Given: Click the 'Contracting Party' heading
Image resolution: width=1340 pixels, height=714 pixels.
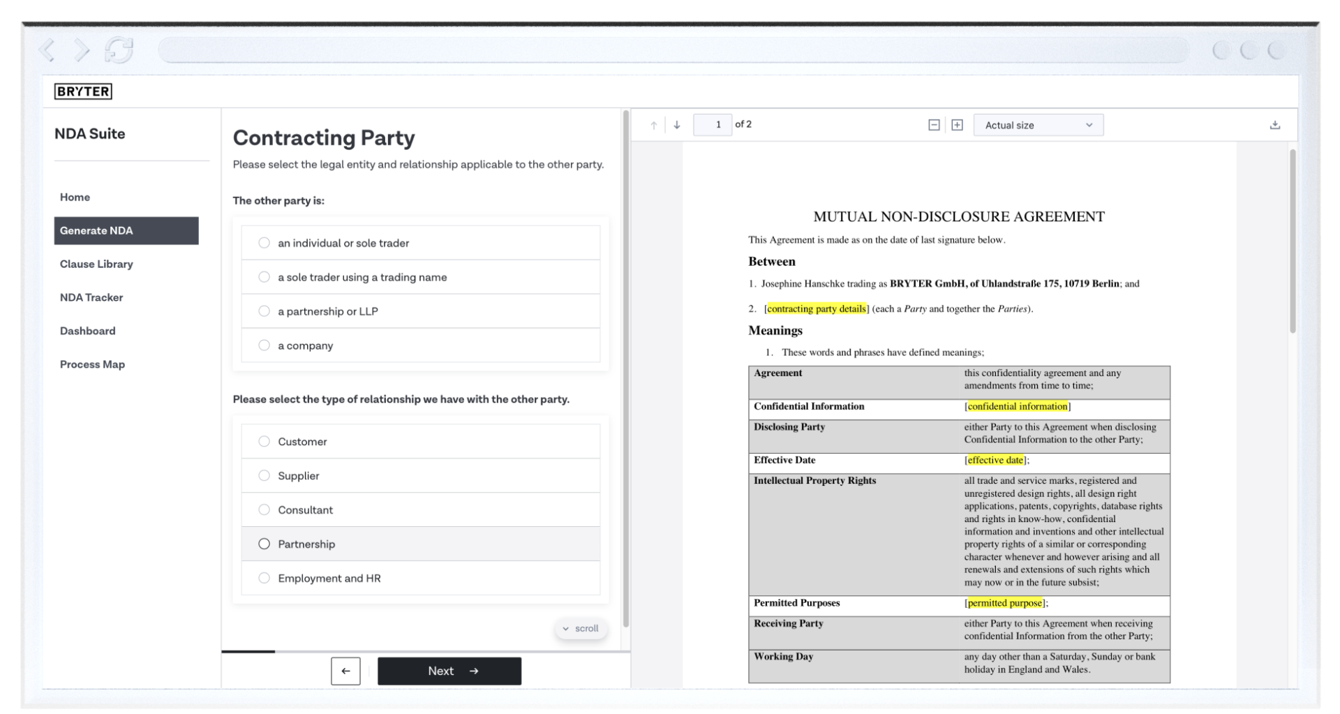Looking at the screenshot, I should tap(324, 137).
